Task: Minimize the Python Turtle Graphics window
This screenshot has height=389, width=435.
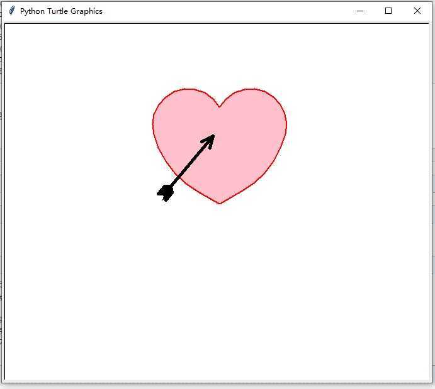Action: (360, 11)
